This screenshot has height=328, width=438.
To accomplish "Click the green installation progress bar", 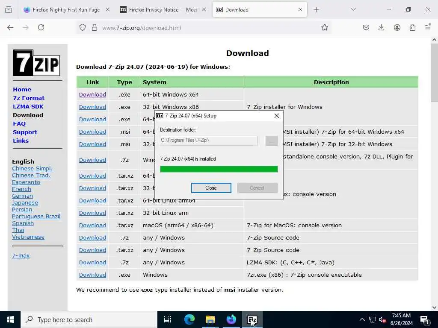I will pyautogui.click(x=219, y=169).
